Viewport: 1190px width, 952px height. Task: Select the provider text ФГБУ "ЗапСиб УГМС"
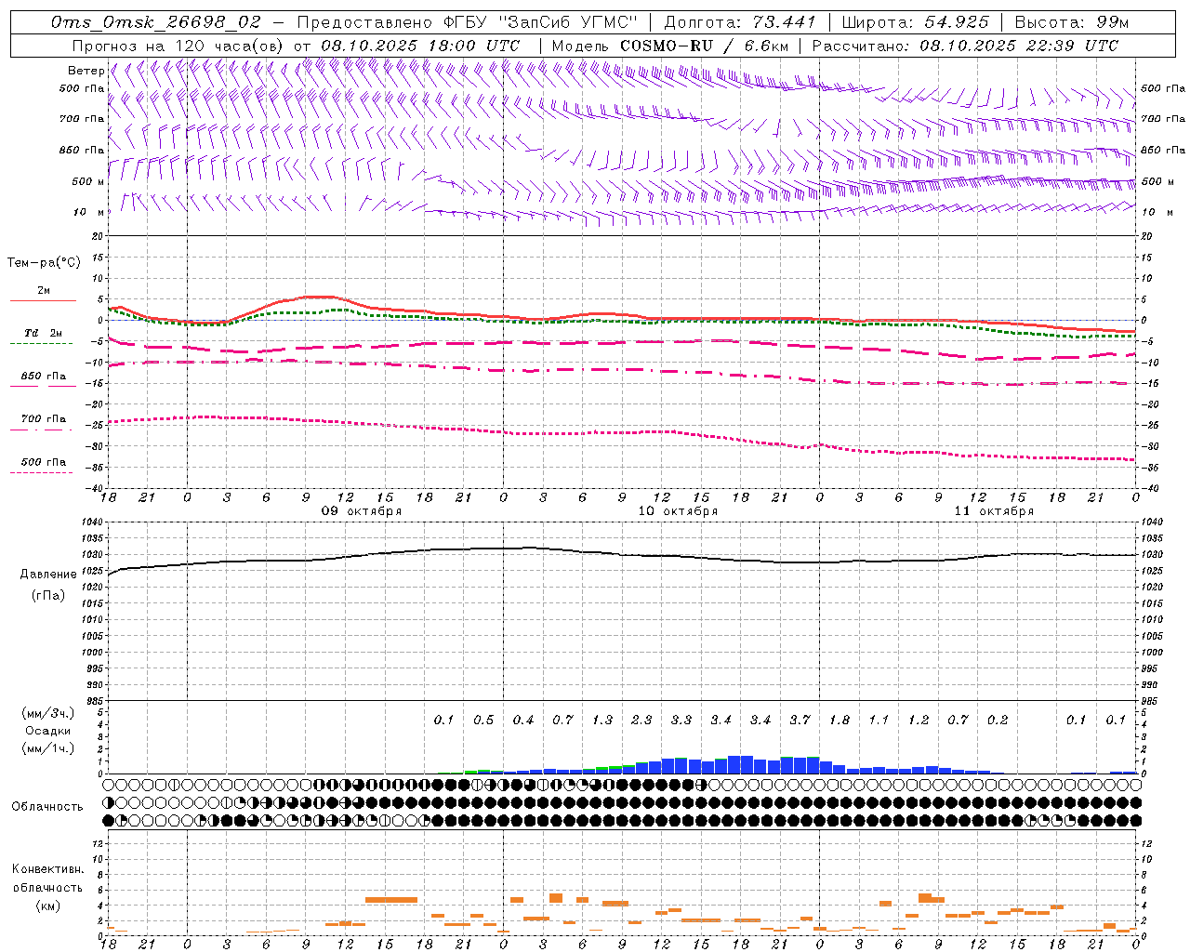(540, 22)
